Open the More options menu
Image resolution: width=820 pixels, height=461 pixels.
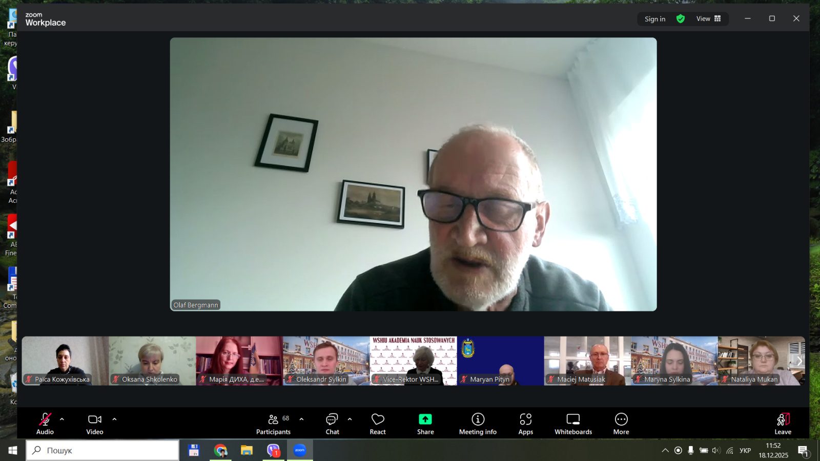point(621,424)
